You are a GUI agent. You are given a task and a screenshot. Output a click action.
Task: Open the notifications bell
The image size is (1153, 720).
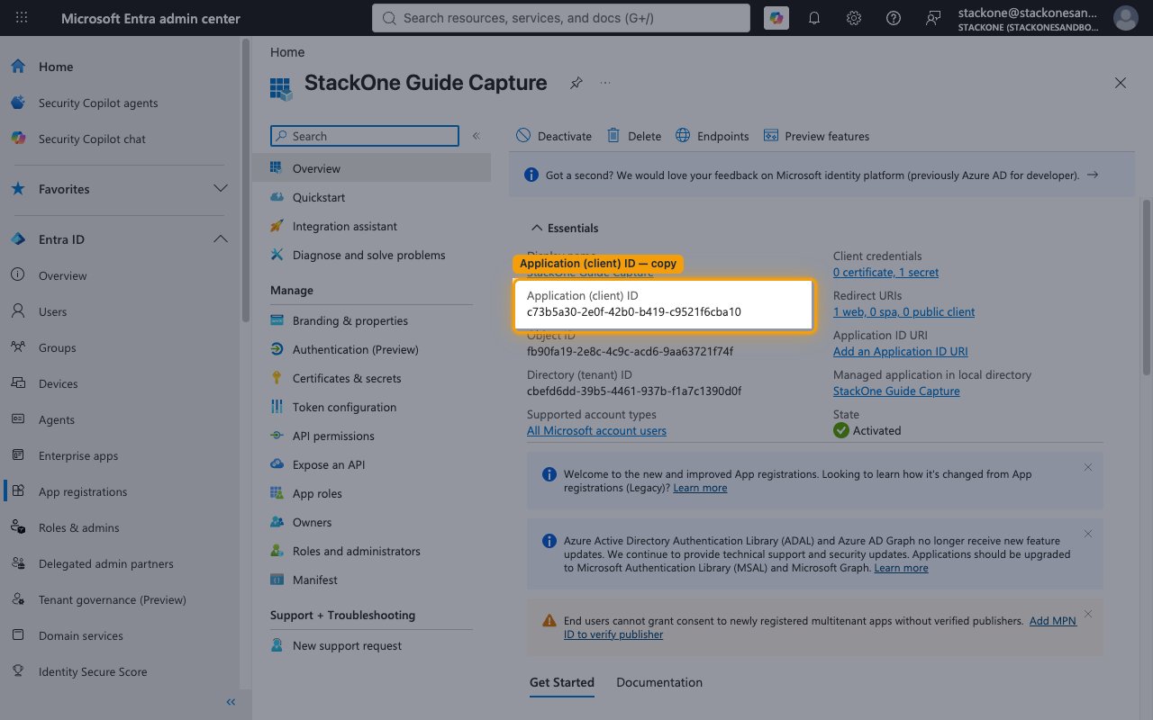(x=814, y=18)
